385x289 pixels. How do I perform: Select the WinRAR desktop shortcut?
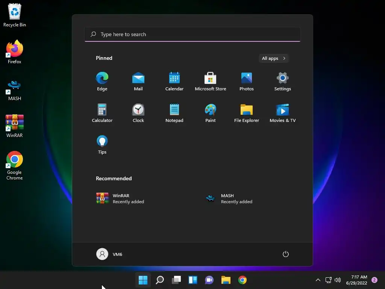(x=15, y=126)
